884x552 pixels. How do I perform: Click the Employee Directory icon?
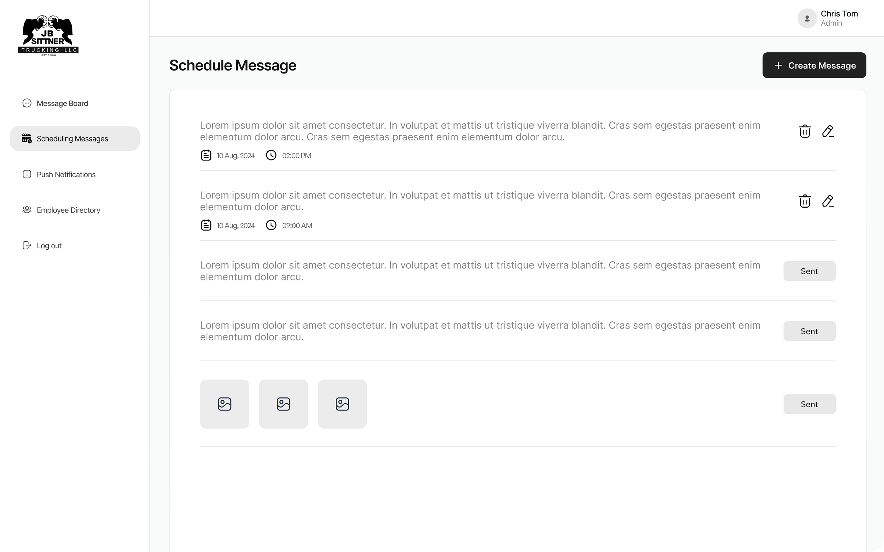27,210
